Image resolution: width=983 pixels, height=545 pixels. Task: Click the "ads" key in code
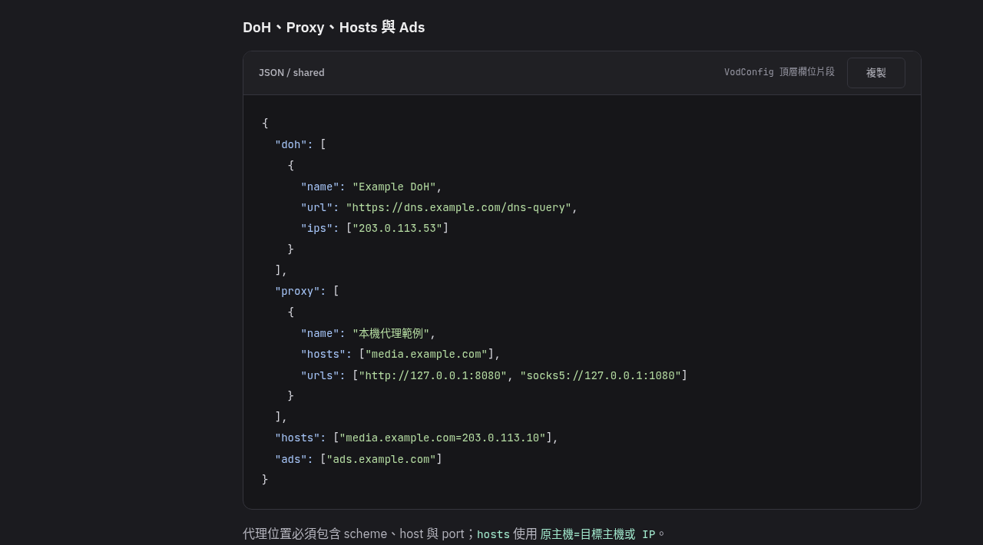point(291,459)
